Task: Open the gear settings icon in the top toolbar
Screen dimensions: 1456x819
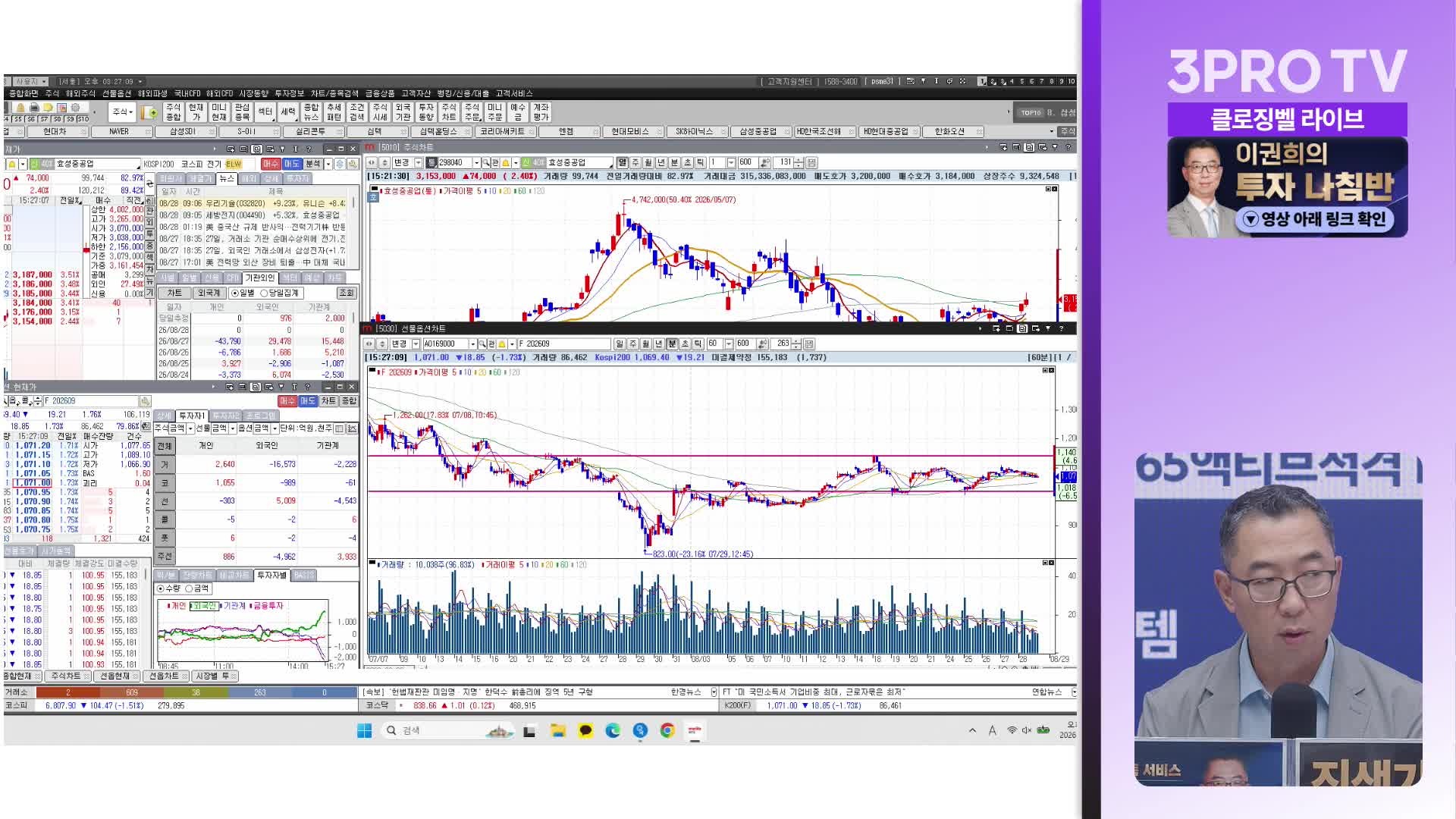Action: coord(75,108)
